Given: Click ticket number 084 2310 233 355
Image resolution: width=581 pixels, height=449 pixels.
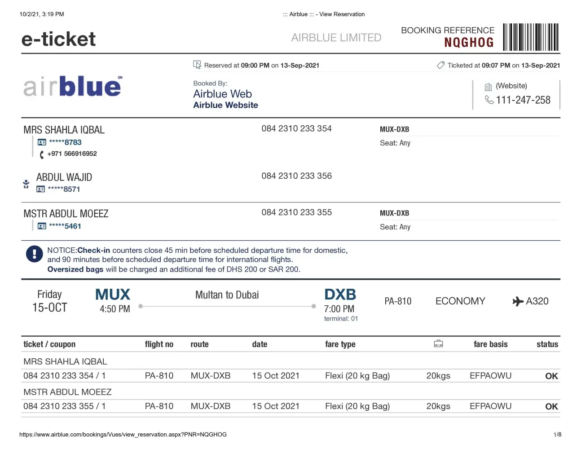Looking at the screenshot, I should pos(297,212).
